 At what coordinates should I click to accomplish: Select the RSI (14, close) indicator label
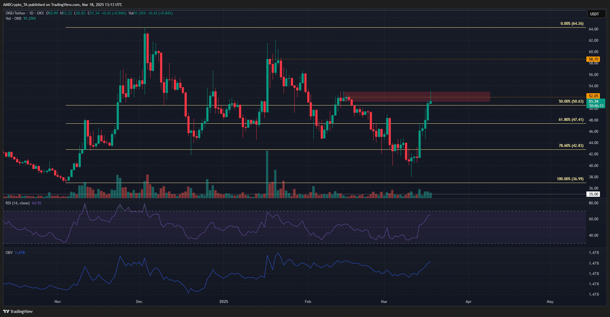pyautogui.click(x=18, y=203)
